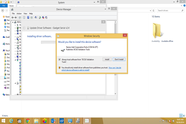This screenshot has height=124, width=186.
Task: Expand the Audio device category
Action: [x=15, y=25]
